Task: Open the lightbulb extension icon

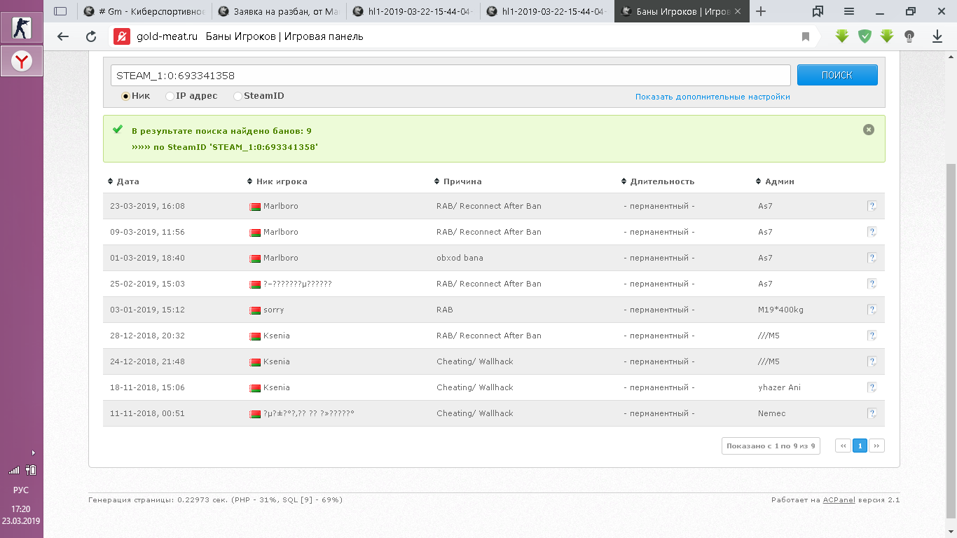Action: tap(909, 36)
